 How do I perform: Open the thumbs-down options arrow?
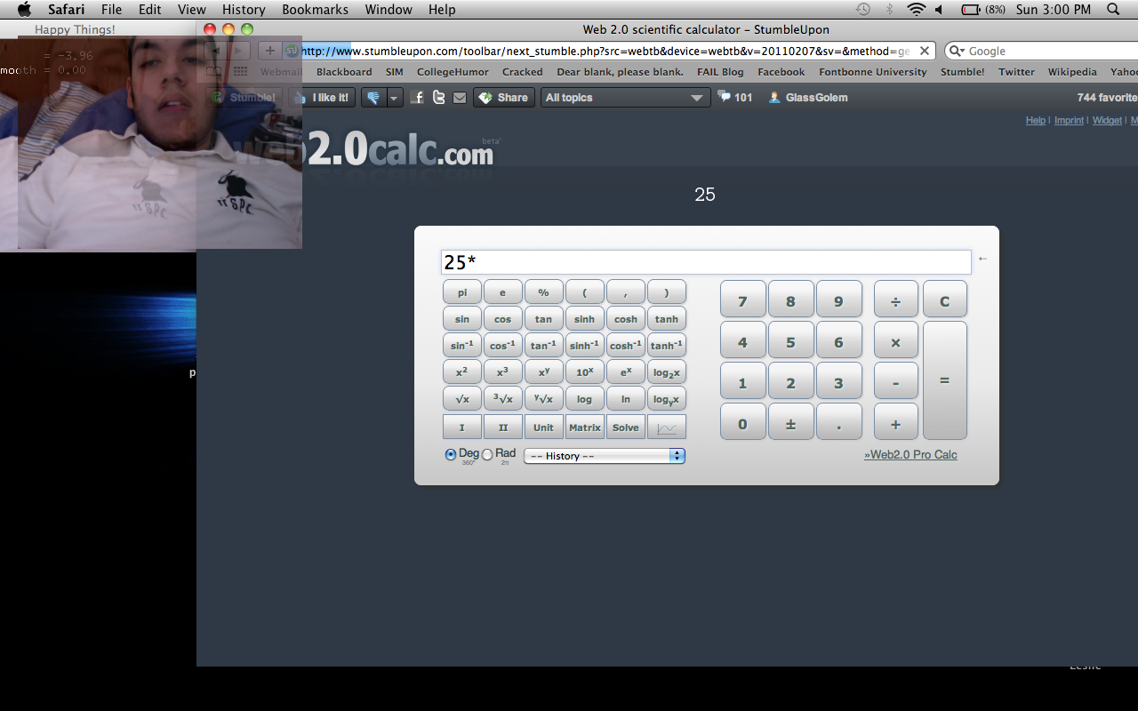pos(394,98)
